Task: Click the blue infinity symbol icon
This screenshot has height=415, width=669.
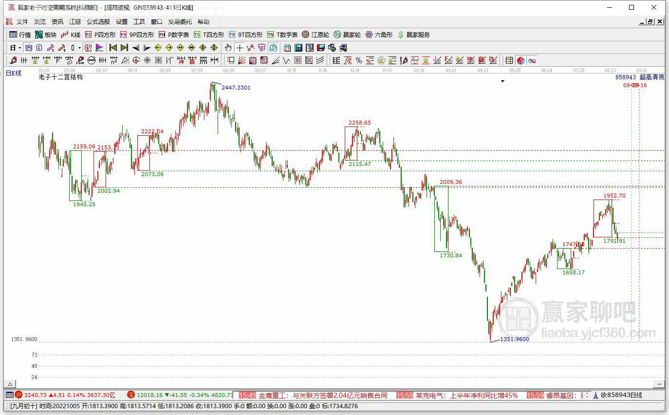Action: click(532, 60)
